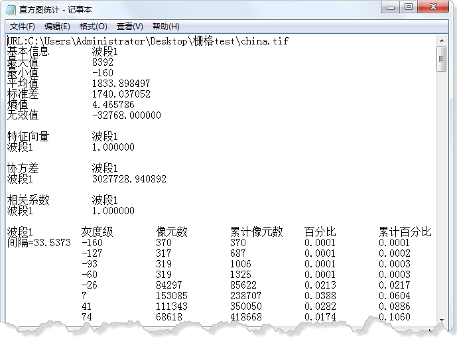Click the vertical scrollbar thumb
The image size is (457, 339).
(442, 58)
